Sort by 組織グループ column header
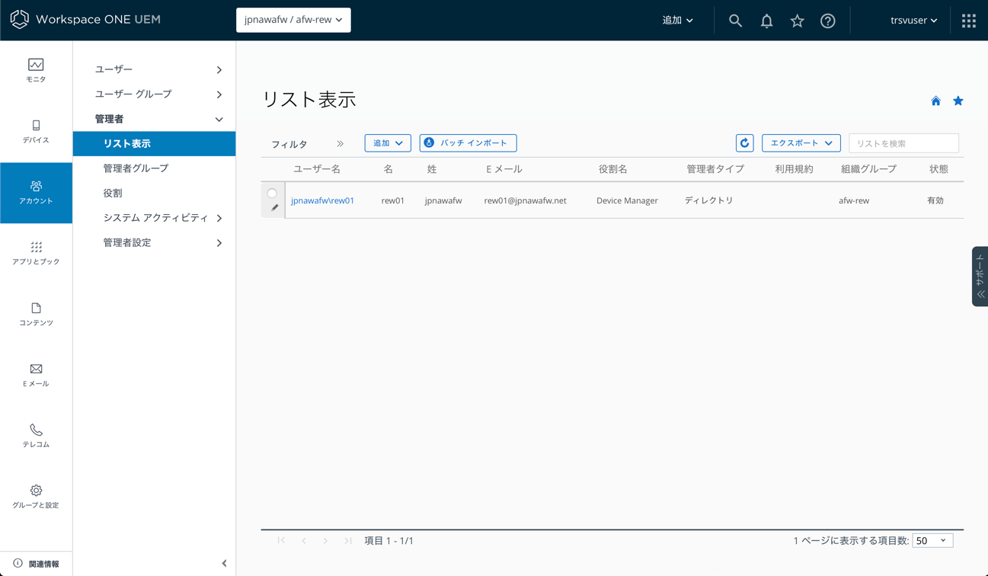 (x=868, y=169)
